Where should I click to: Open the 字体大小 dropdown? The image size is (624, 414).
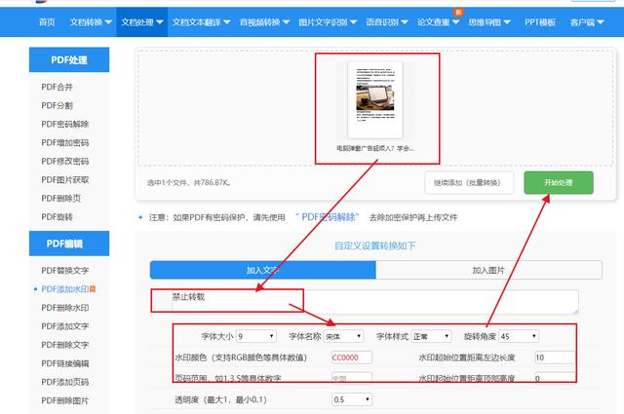256,336
